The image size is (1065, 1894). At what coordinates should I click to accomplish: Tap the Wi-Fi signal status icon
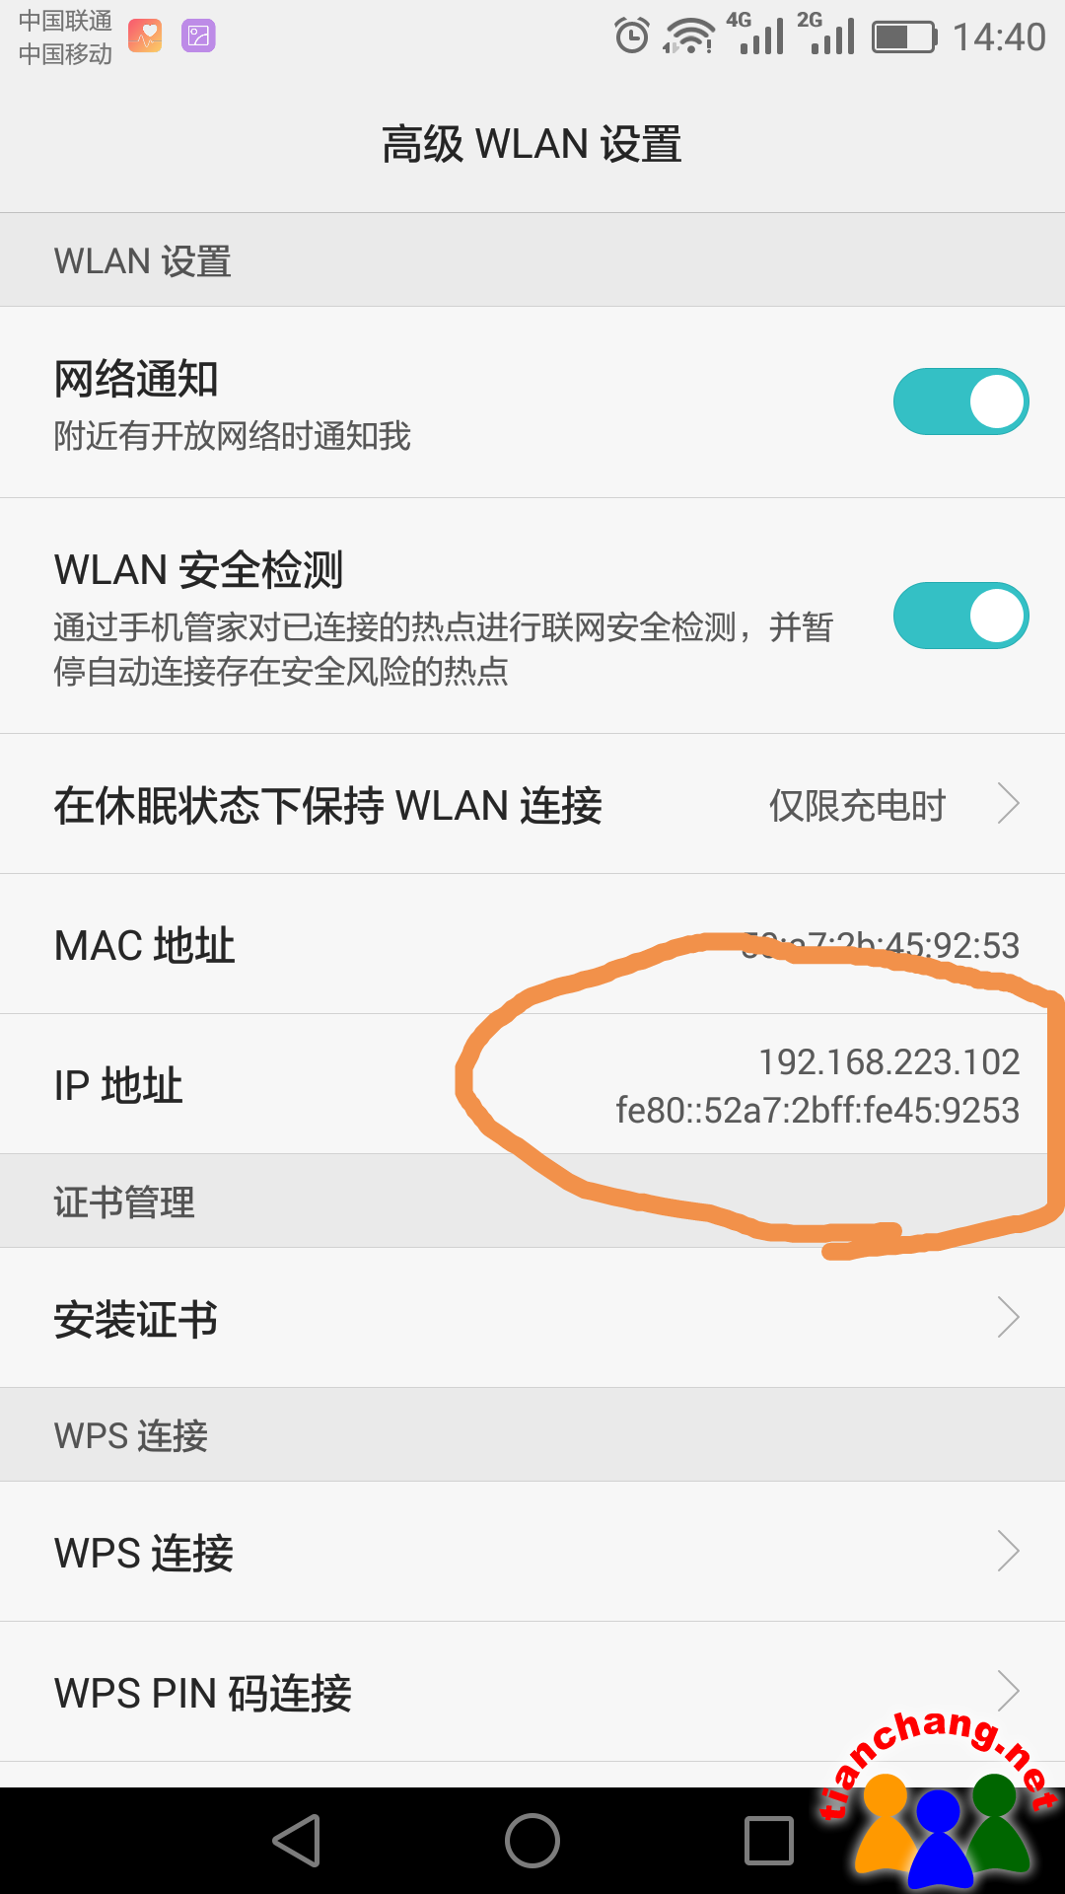[x=689, y=36]
